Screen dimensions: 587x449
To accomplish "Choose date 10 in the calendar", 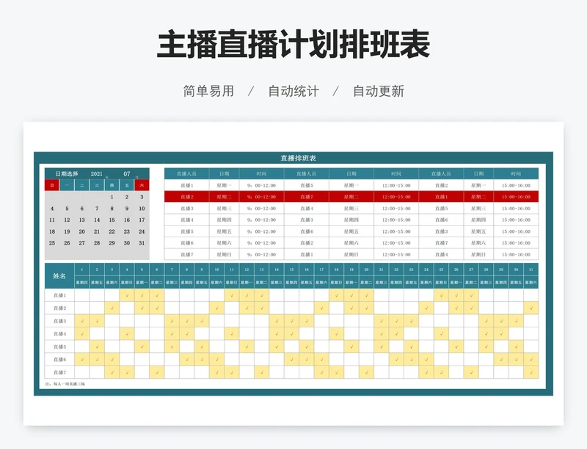I will pyautogui.click(x=142, y=209).
